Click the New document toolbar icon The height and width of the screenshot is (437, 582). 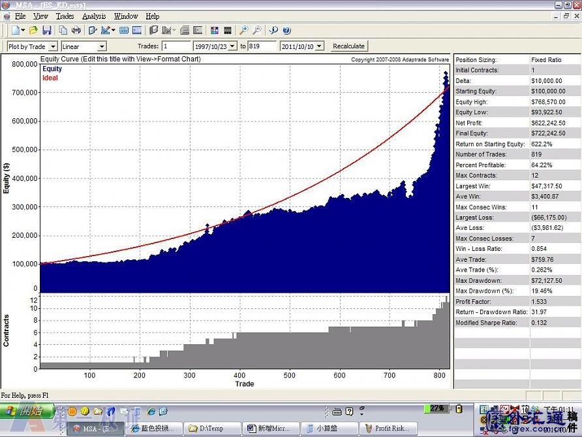pos(16,30)
